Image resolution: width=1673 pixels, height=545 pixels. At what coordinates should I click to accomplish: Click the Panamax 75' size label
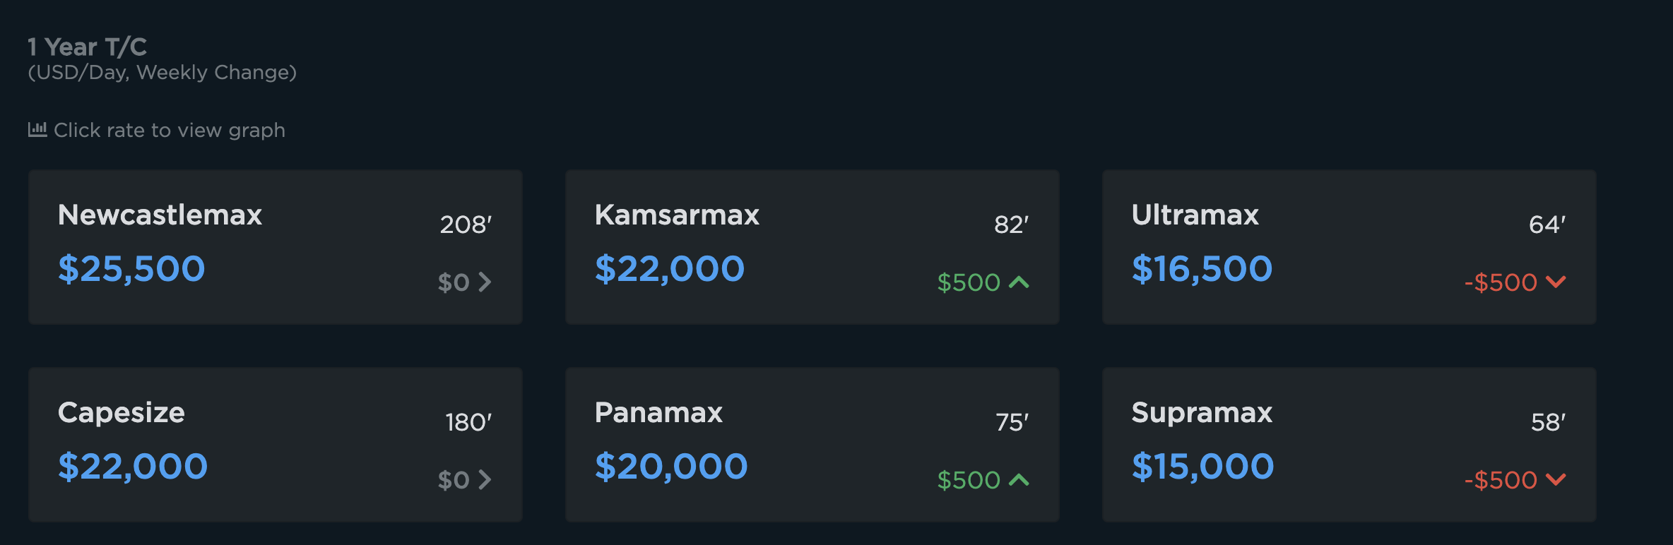pyautogui.click(x=1012, y=422)
